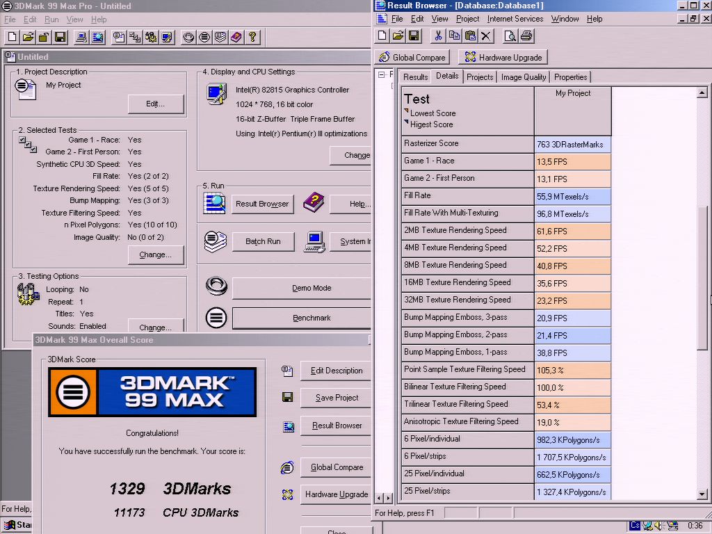712x534 pixels.
Task: Open the Project menu in Result Browser
Action: (468, 19)
